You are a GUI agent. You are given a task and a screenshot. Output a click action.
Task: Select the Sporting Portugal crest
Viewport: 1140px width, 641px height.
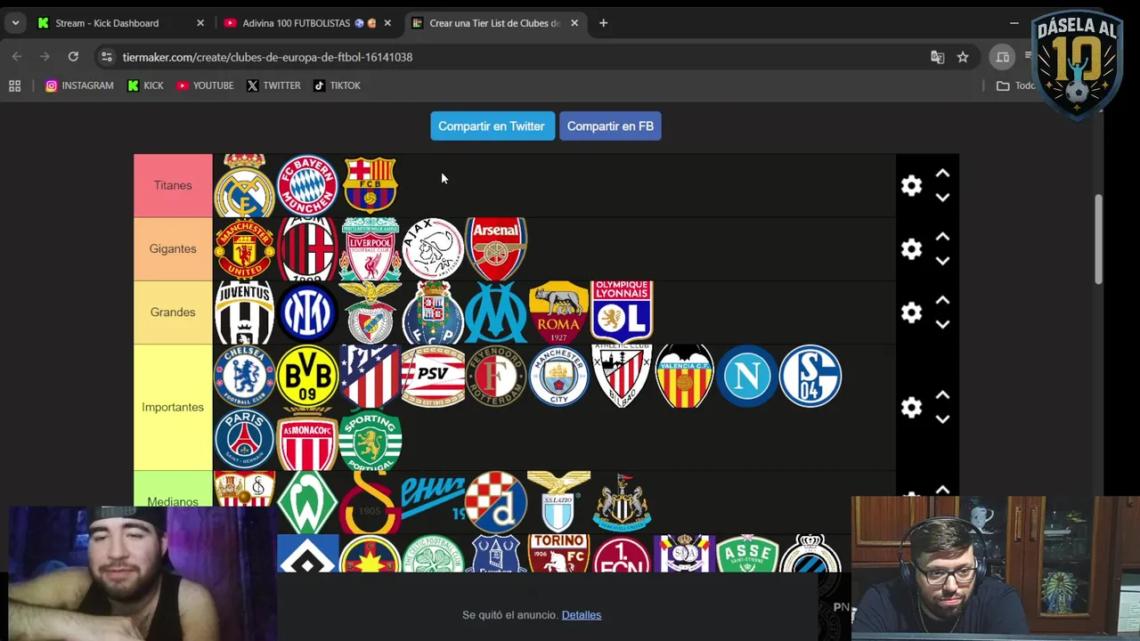(370, 439)
